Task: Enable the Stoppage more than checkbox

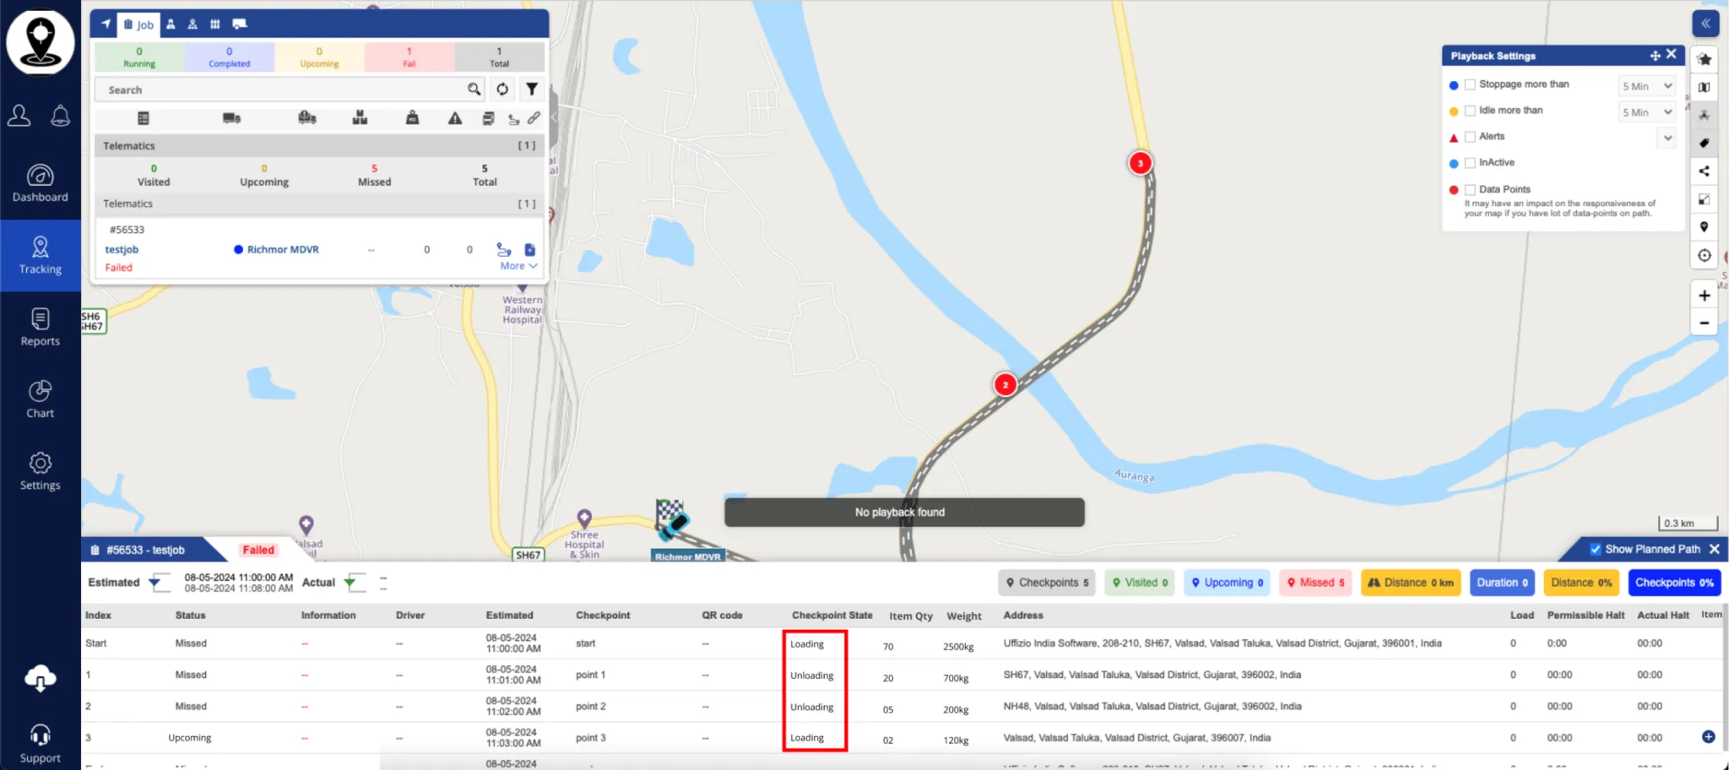Action: pos(1470,84)
